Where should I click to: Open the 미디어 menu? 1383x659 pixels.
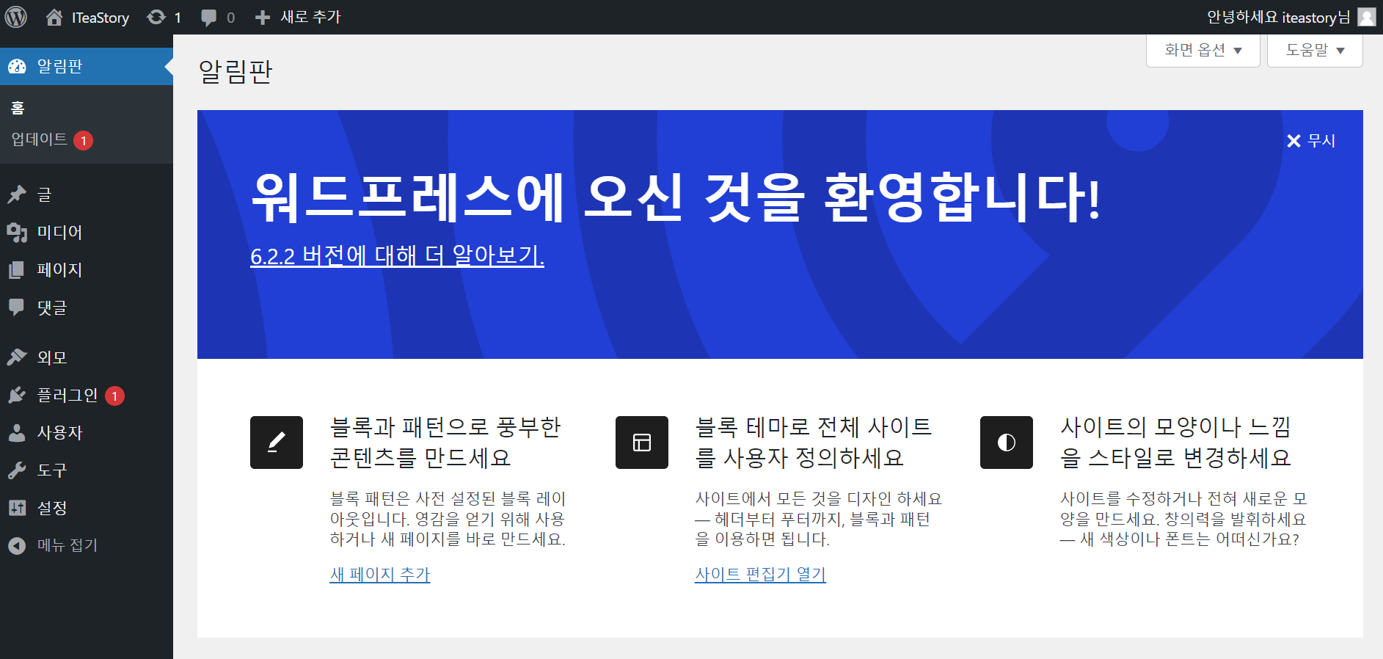point(87,233)
